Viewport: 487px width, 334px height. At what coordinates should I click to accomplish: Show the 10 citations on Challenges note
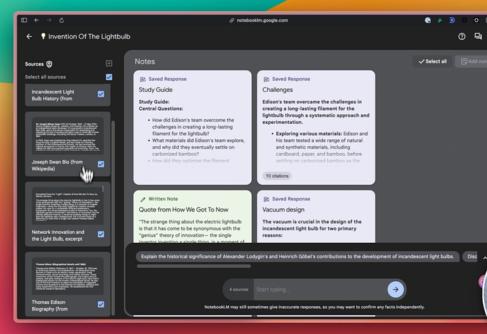tap(277, 176)
